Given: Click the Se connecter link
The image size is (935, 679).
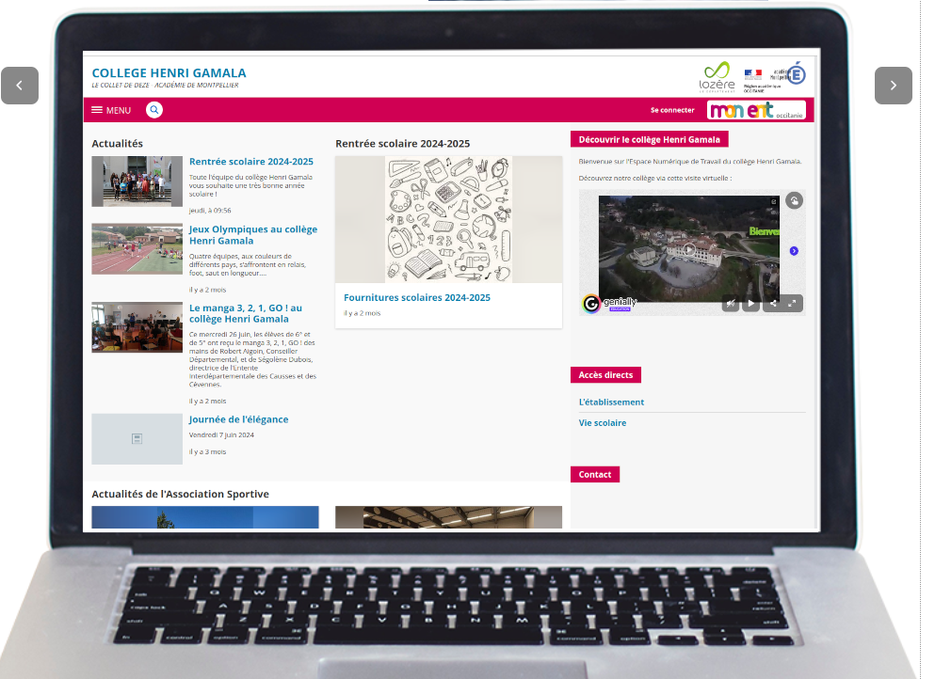Looking at the screenshot, I should [671, 110].
